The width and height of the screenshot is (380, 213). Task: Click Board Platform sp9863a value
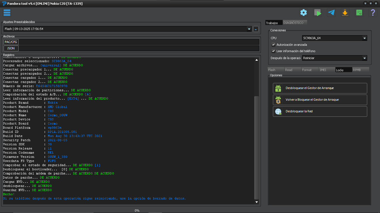[x=55, y=128]
